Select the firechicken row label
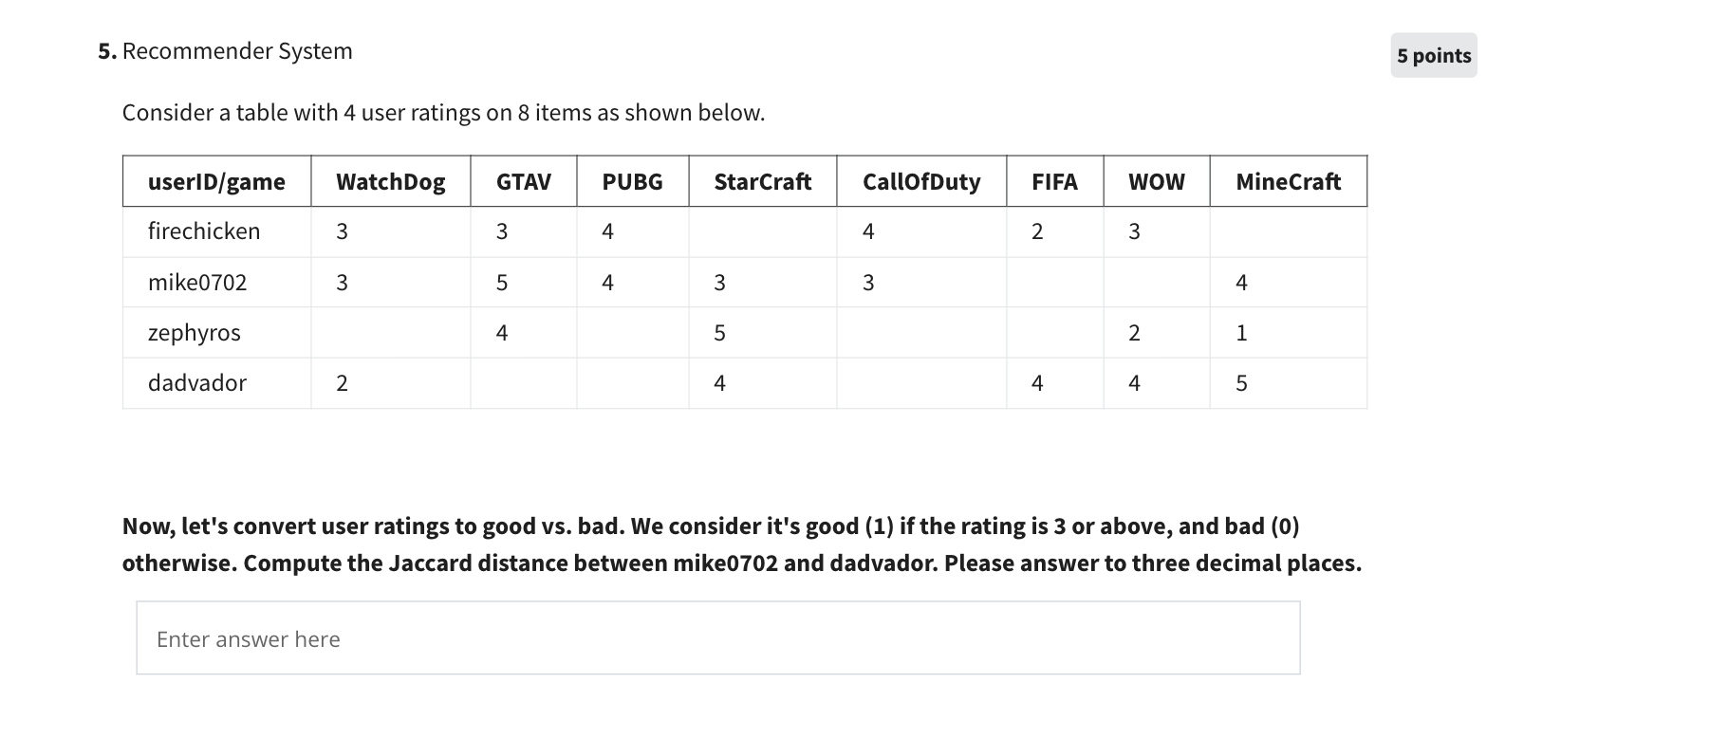The height and width of the screenshot is (738, 1728). pos(205,231)
